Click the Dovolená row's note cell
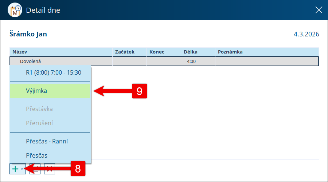328x182 pixels. pyautogui.click(x=267, y=61)
